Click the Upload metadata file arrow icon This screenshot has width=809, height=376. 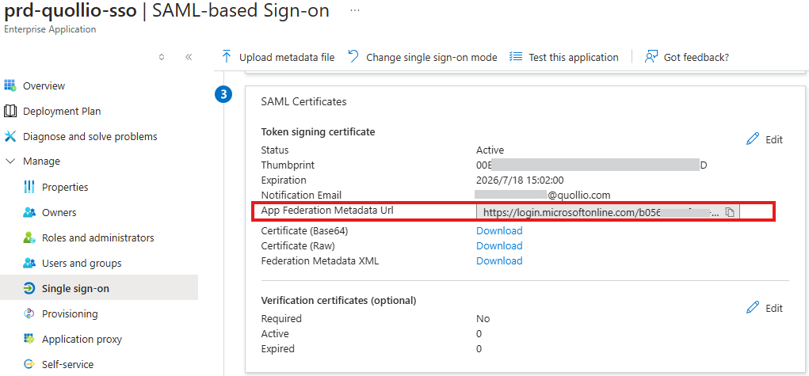tap(227, 57)
